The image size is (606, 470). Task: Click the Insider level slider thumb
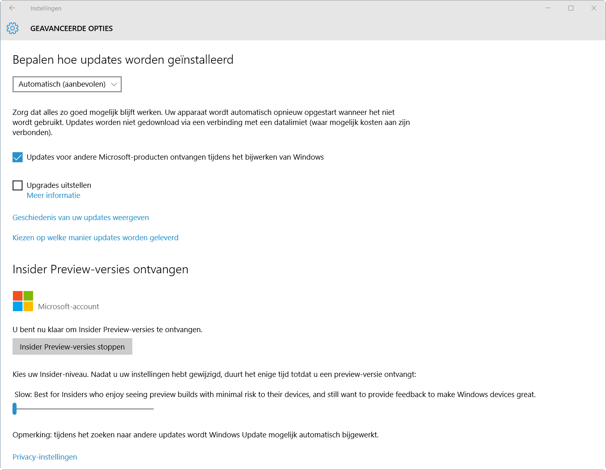pos(15,409)
